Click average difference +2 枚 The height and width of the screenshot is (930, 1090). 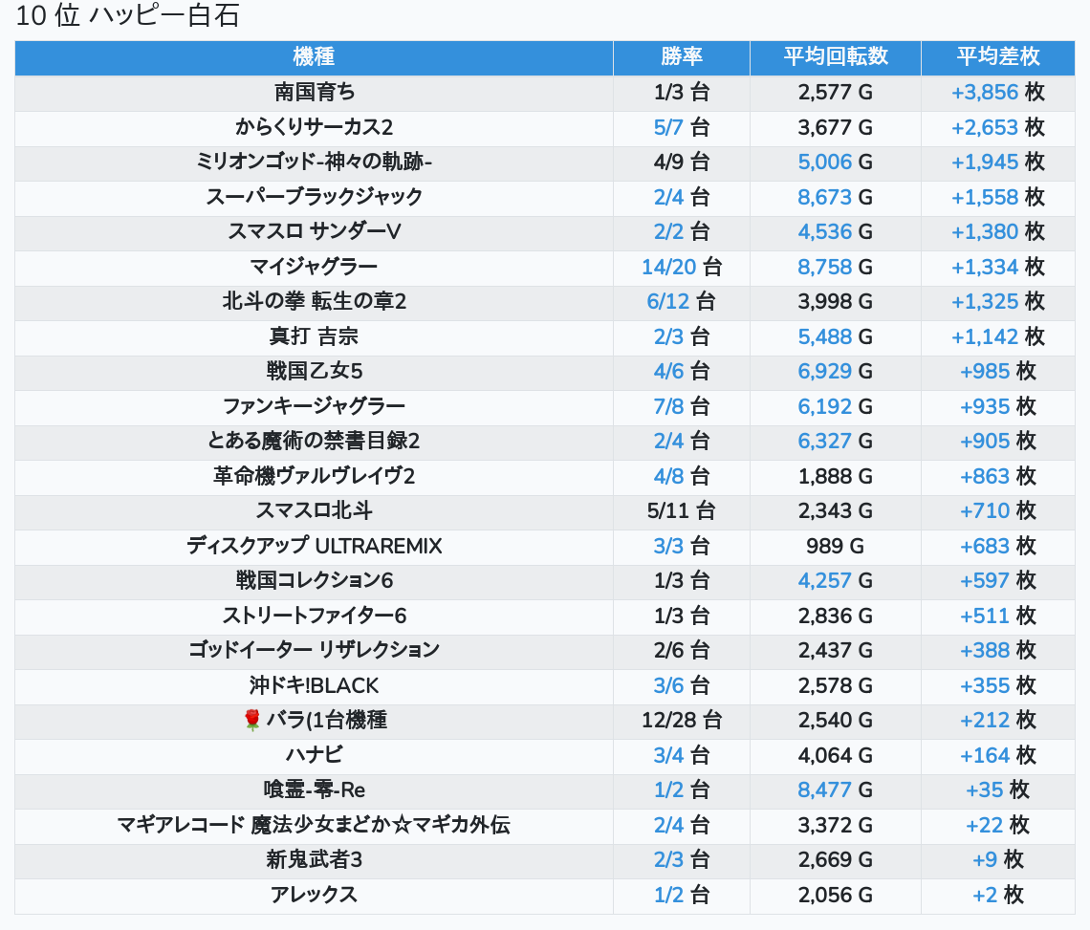pyautogui.click(x=997, y=895)
